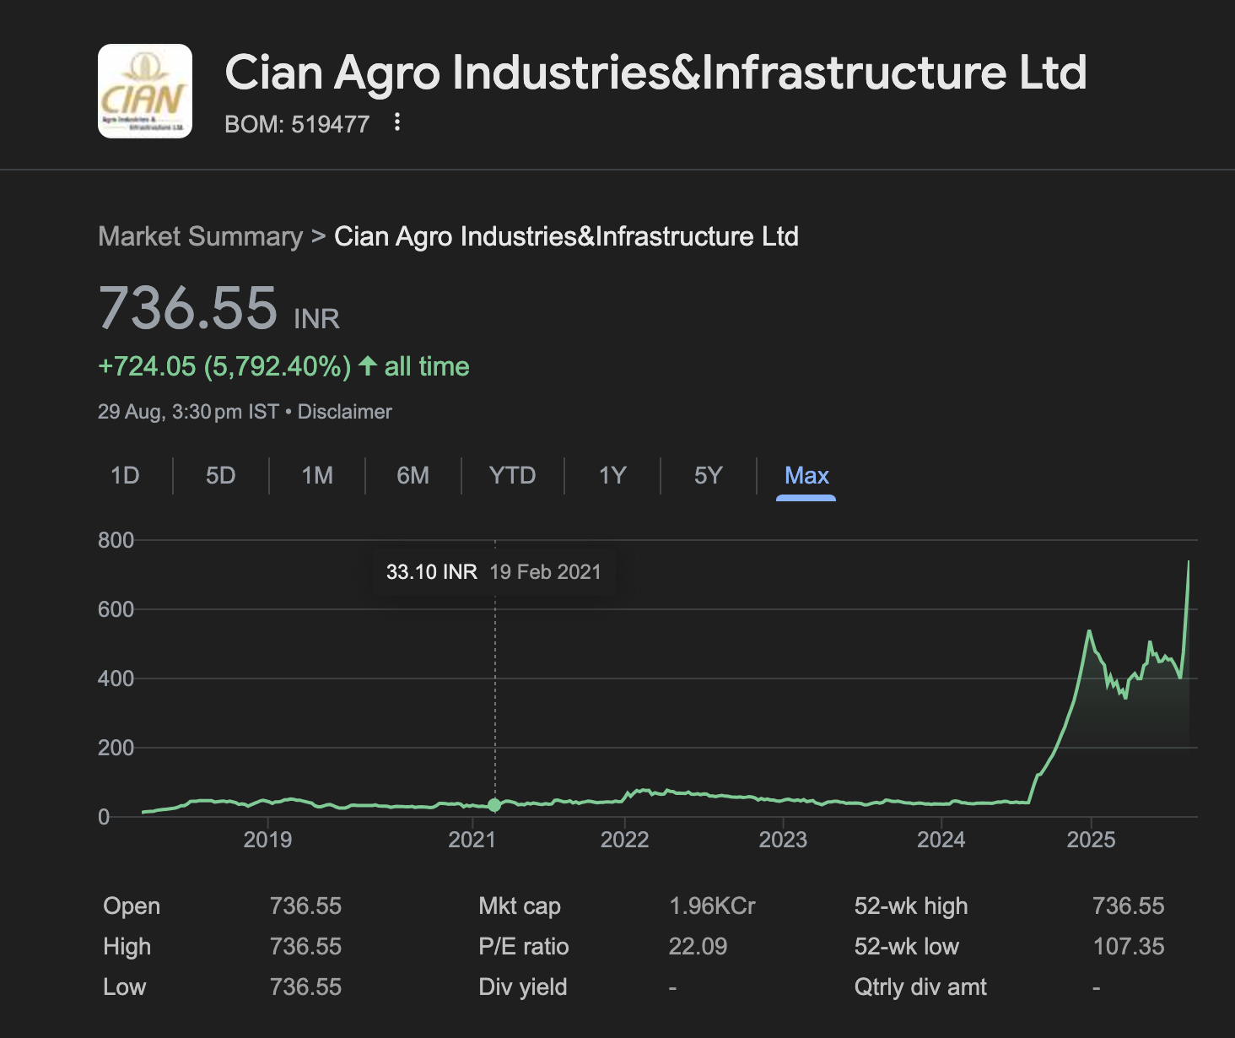Click the 33.10 INR price tooltip

431,572
